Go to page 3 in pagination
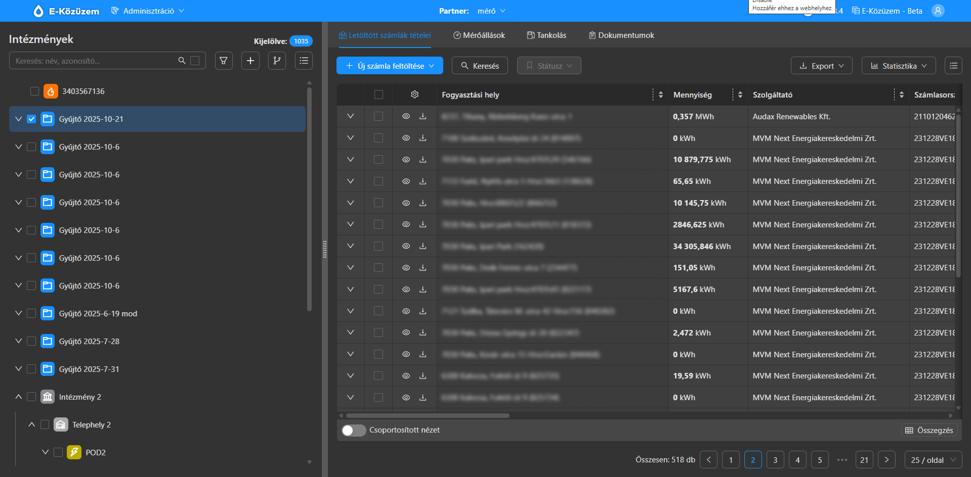Screen dimensions: 971x477 (x=775, y=460)
